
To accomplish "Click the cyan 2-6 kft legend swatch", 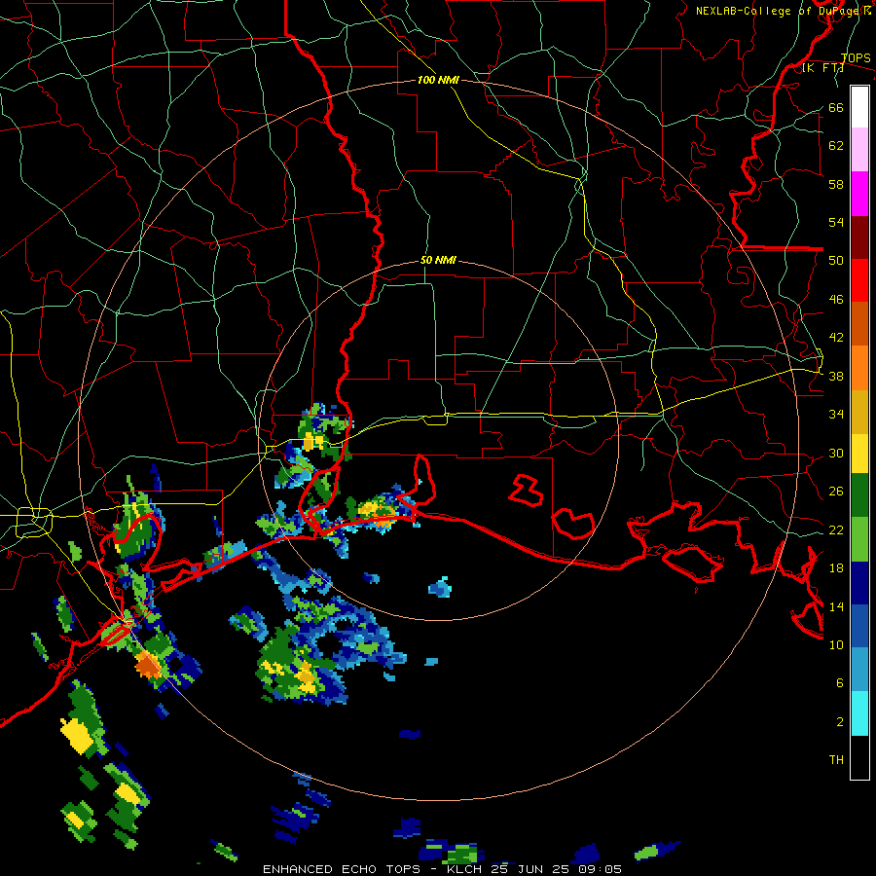I will pyautogui.click(x=859, y=713).
